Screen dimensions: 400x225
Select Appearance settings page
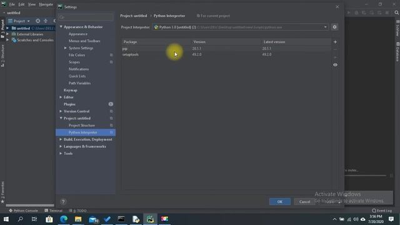tap(77, 34)
